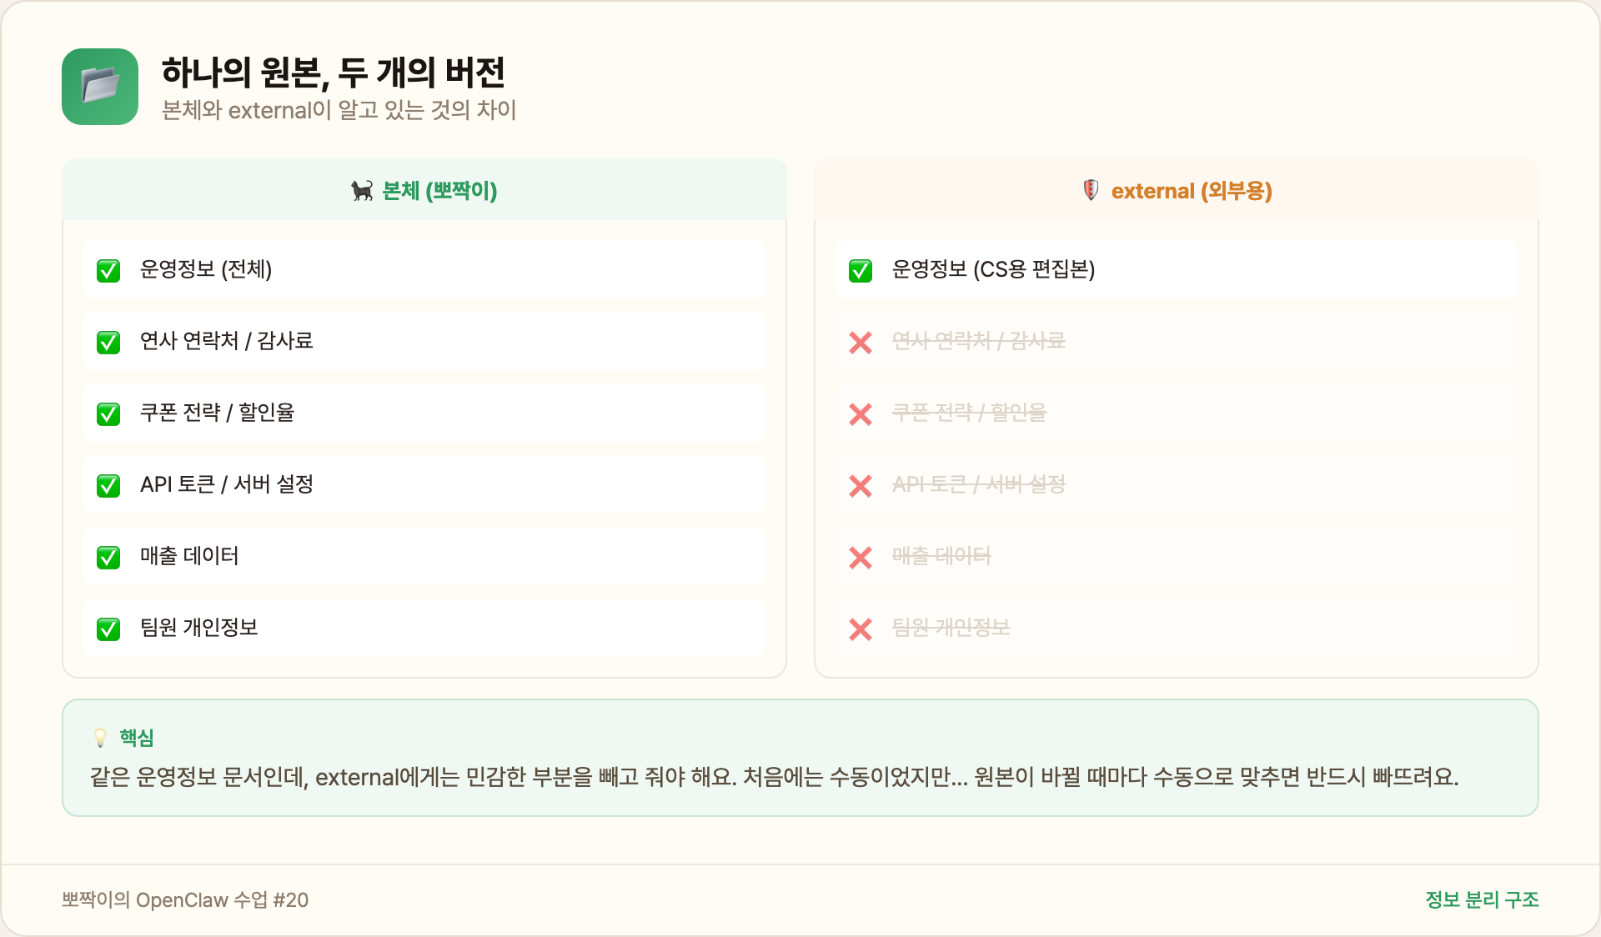Click the mint-colored header bar of 본체 panel
The image size is (1601, 937).
[x=424, y=190]
